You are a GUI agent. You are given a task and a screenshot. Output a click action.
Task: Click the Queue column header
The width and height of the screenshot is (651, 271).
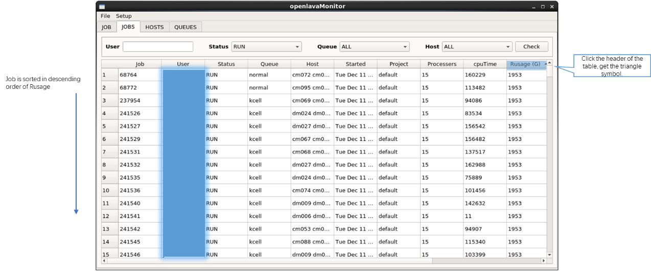tap(269, 64)
